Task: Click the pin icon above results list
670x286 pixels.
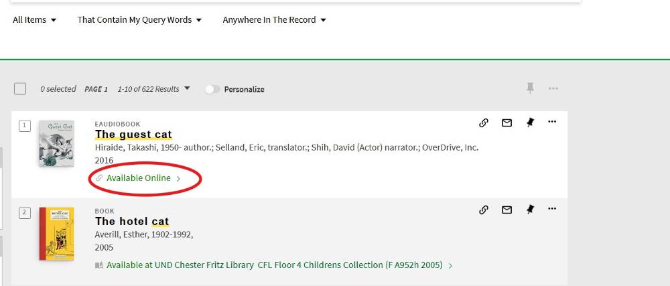Action: tap(530, 88)
